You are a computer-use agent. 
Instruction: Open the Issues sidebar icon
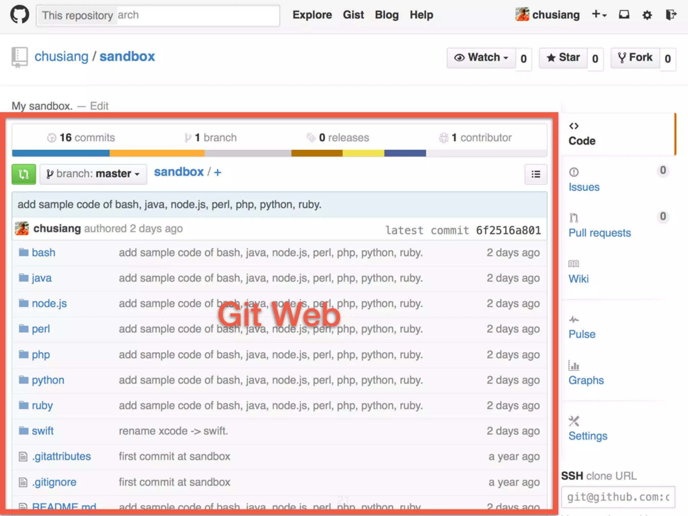click(x=574, y=172)
